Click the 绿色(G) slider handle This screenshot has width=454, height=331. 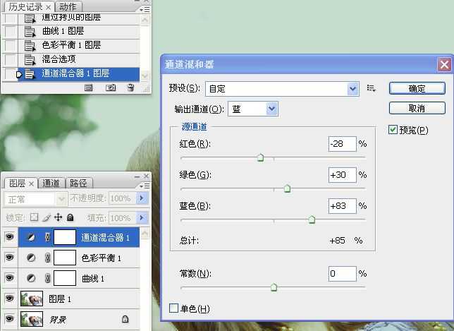[287, 188]
